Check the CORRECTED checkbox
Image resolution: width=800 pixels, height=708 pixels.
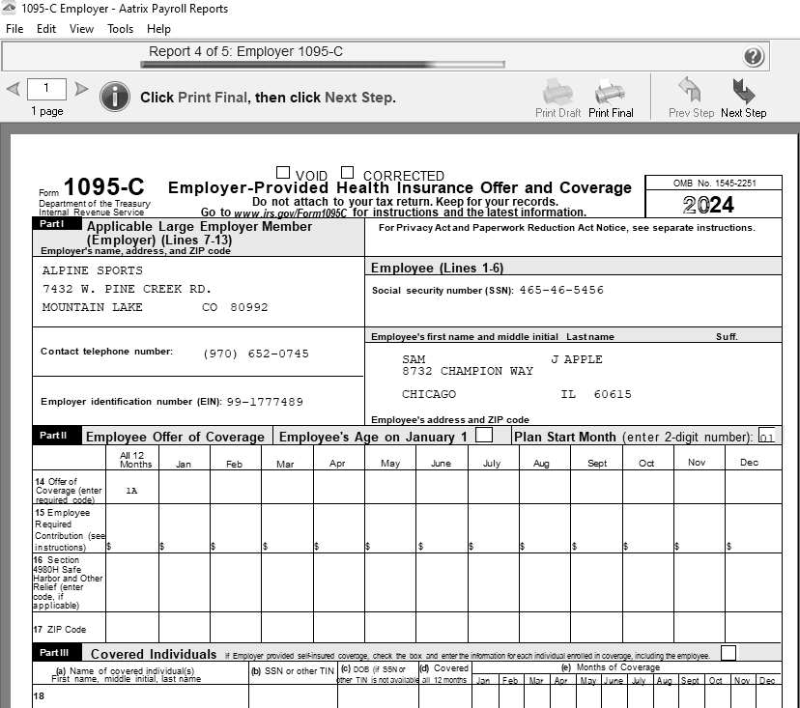(x=348, y=172)
